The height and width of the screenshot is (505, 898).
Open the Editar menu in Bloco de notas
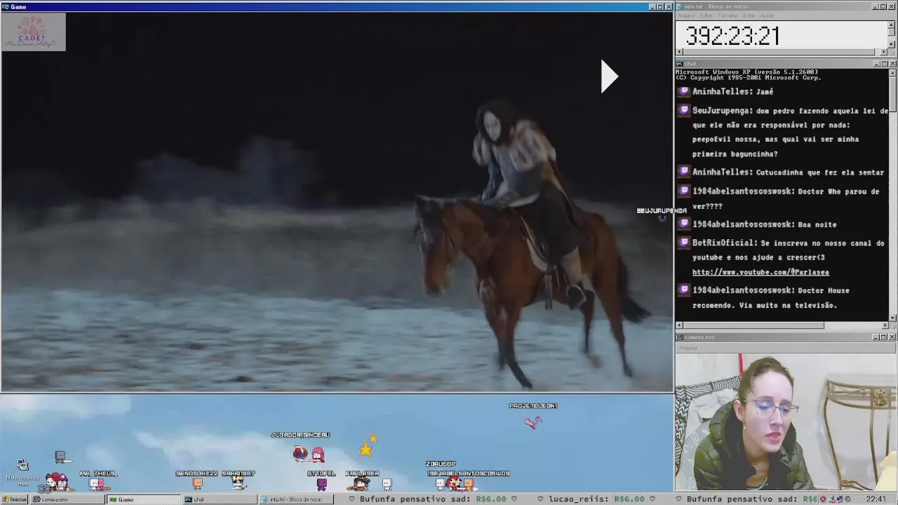706,15
